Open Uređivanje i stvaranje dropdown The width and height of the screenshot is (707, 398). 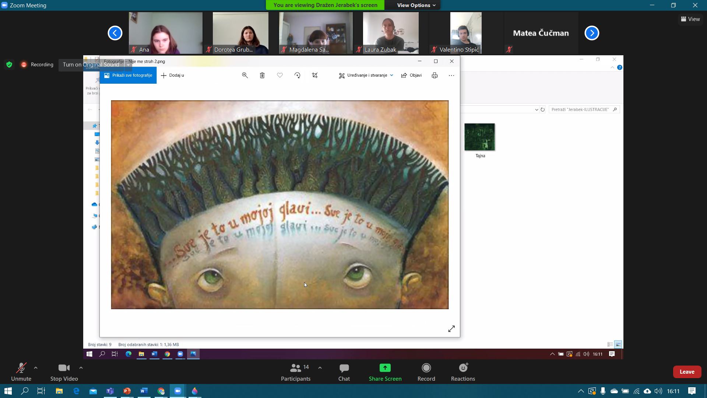click(x=366, y=75)
